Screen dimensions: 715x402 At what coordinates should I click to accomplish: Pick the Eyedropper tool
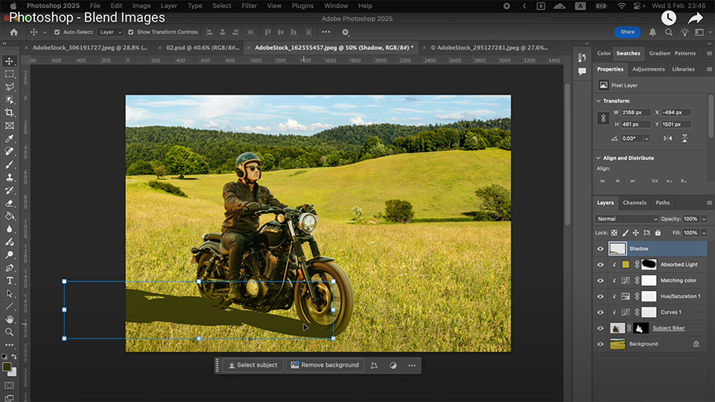tap(10, 138)
